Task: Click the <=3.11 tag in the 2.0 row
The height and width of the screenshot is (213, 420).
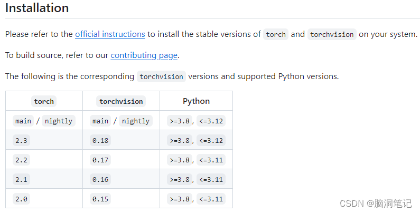Action: (211, 199)
